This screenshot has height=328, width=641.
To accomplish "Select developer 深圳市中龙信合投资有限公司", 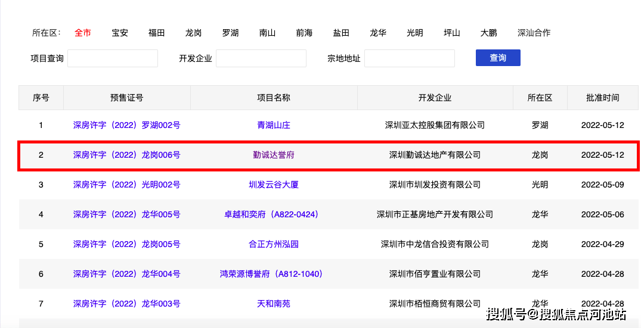I will click(x=435, y=245).
